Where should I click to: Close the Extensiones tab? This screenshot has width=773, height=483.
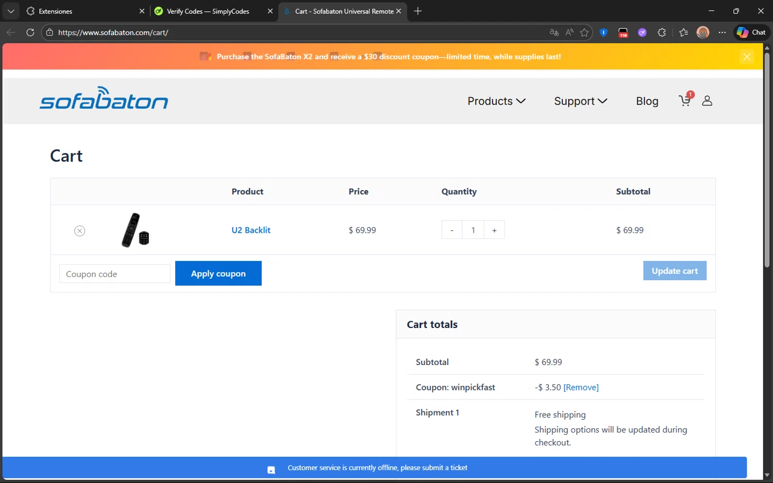coord(142,11)
